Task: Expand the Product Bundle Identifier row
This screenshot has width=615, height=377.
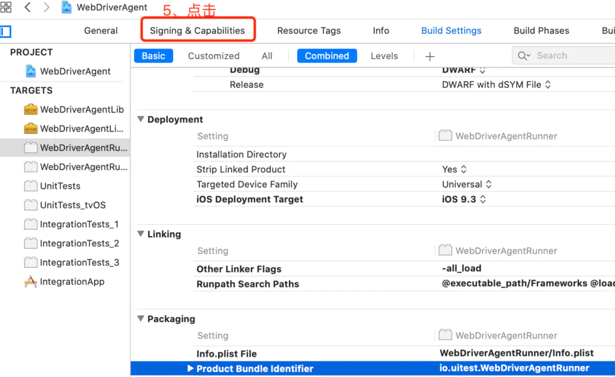Action: click(191, 368)
